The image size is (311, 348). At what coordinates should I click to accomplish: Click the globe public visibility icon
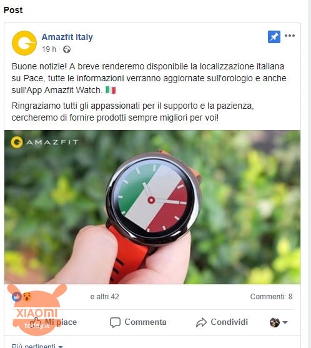pos(67,49)
